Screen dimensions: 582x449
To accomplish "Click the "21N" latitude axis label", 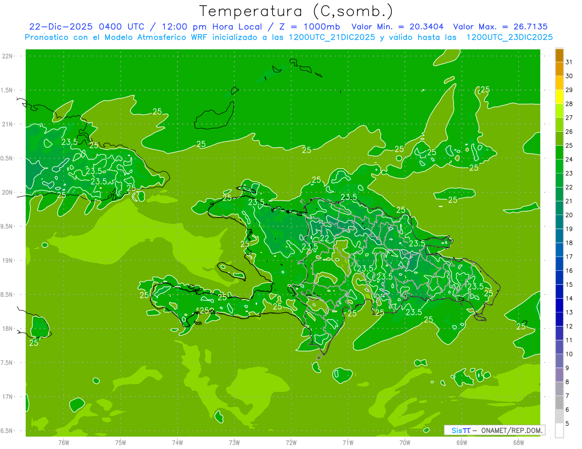I will [x=7, y=124].
